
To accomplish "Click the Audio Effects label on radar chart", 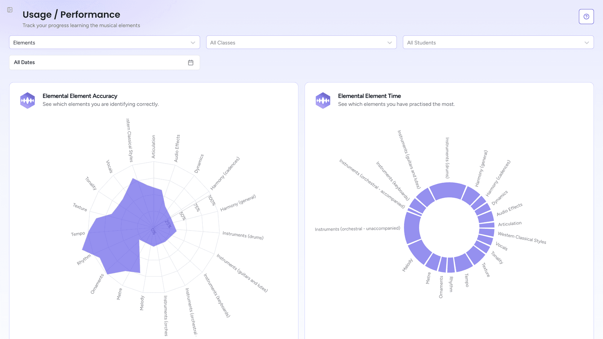I will pyautogui.click(x=177, y=148).
